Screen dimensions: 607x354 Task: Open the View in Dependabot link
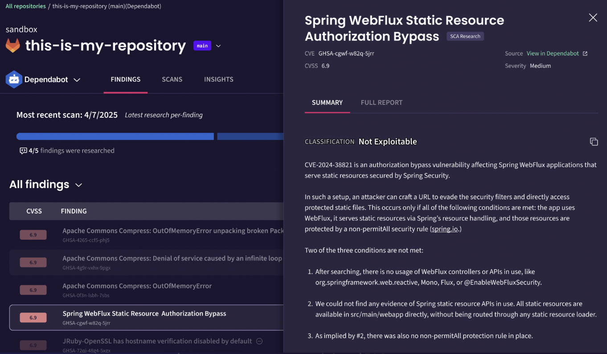click(553, 54)
